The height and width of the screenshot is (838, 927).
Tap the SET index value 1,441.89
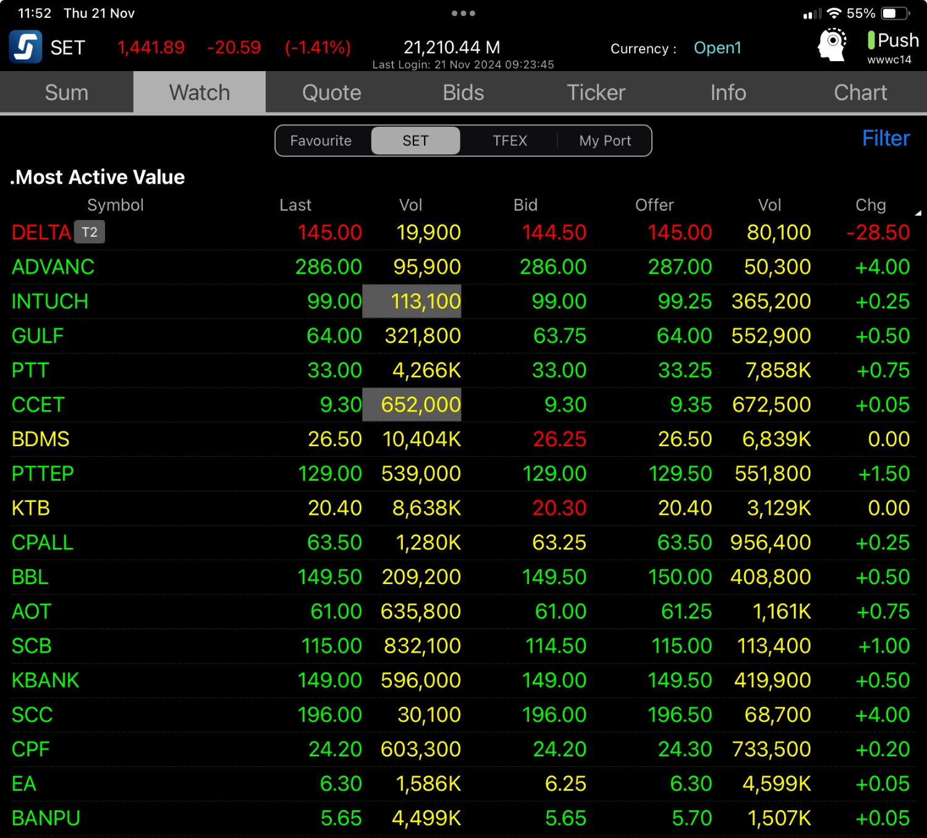point(151,48)
